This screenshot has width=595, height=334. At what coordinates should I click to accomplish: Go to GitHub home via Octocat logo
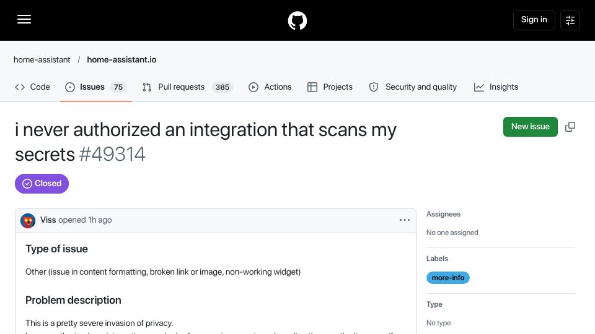297,20
